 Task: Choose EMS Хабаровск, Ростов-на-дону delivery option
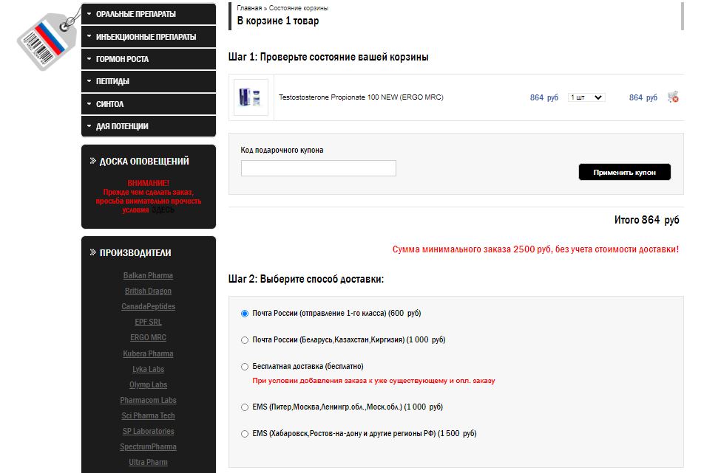[245, 434]
